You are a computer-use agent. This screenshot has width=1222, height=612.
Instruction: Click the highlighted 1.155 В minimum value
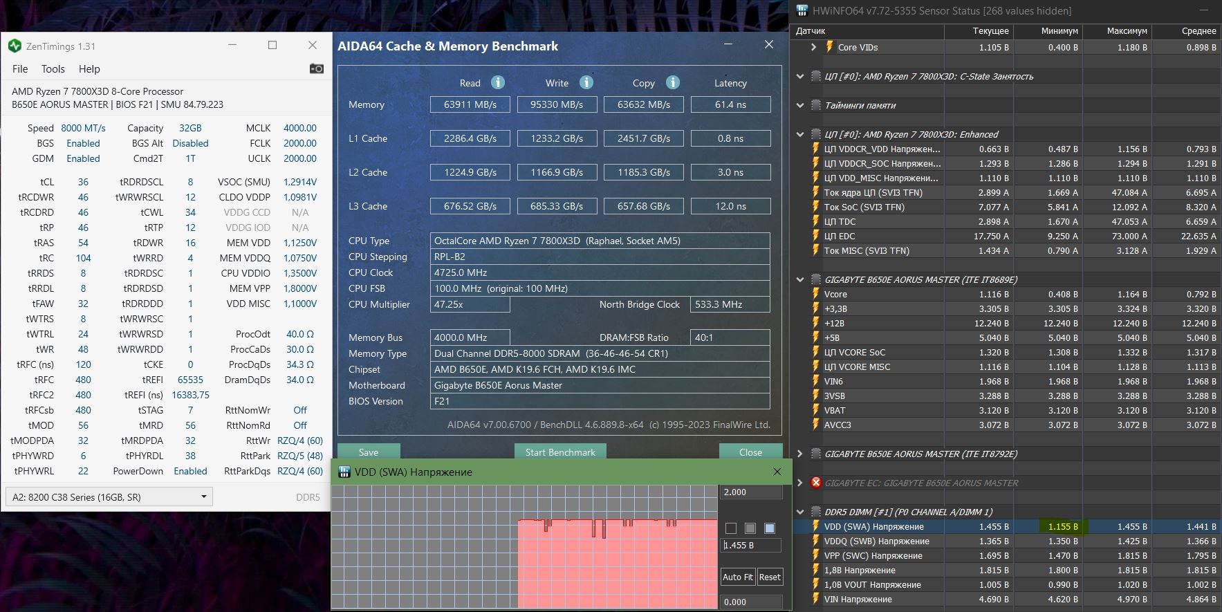point(1063,526)
